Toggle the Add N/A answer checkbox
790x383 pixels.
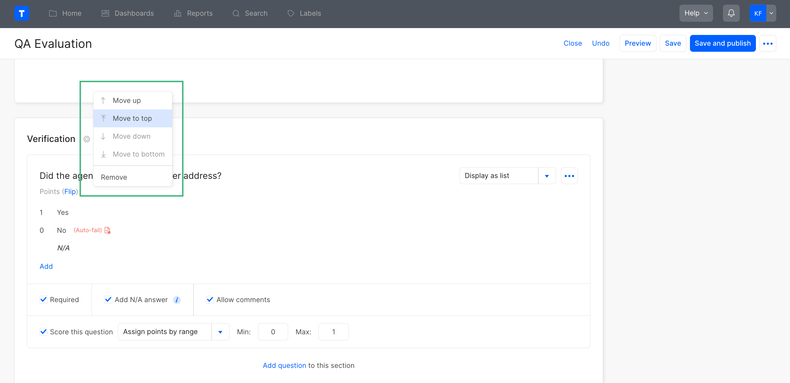[108, 300]
